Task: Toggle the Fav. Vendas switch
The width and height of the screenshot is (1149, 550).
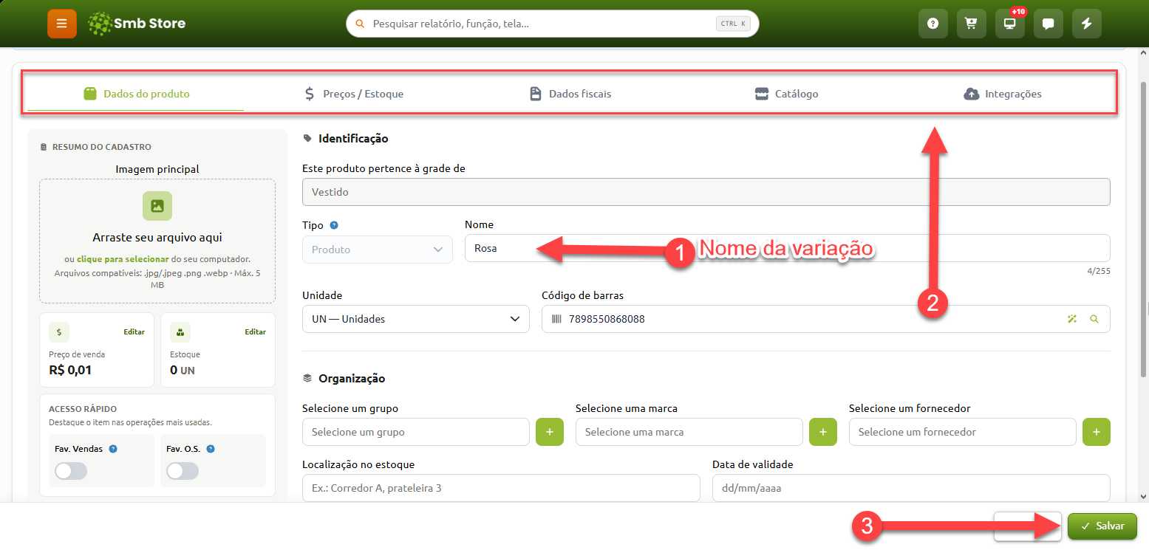Action: pos(71,471)
